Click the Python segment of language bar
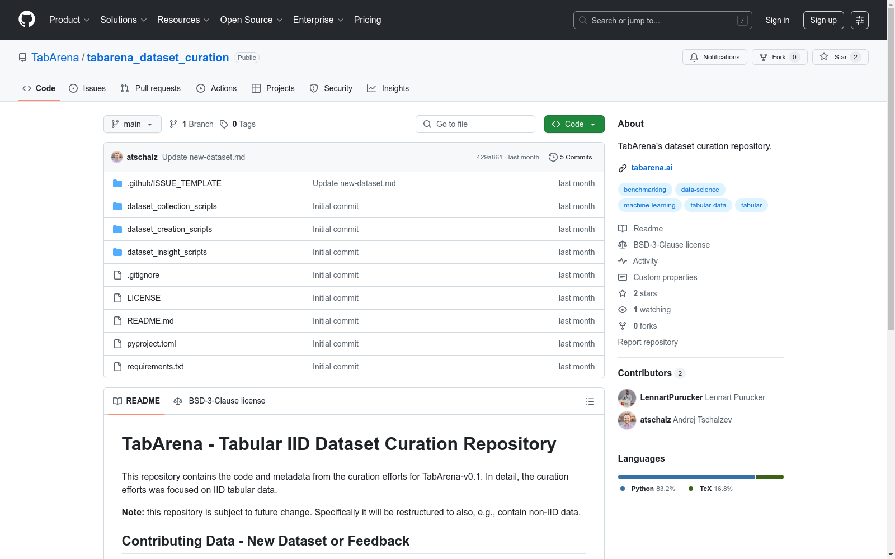895x559 pixels. pyautogui.click(x=686, y=477)
